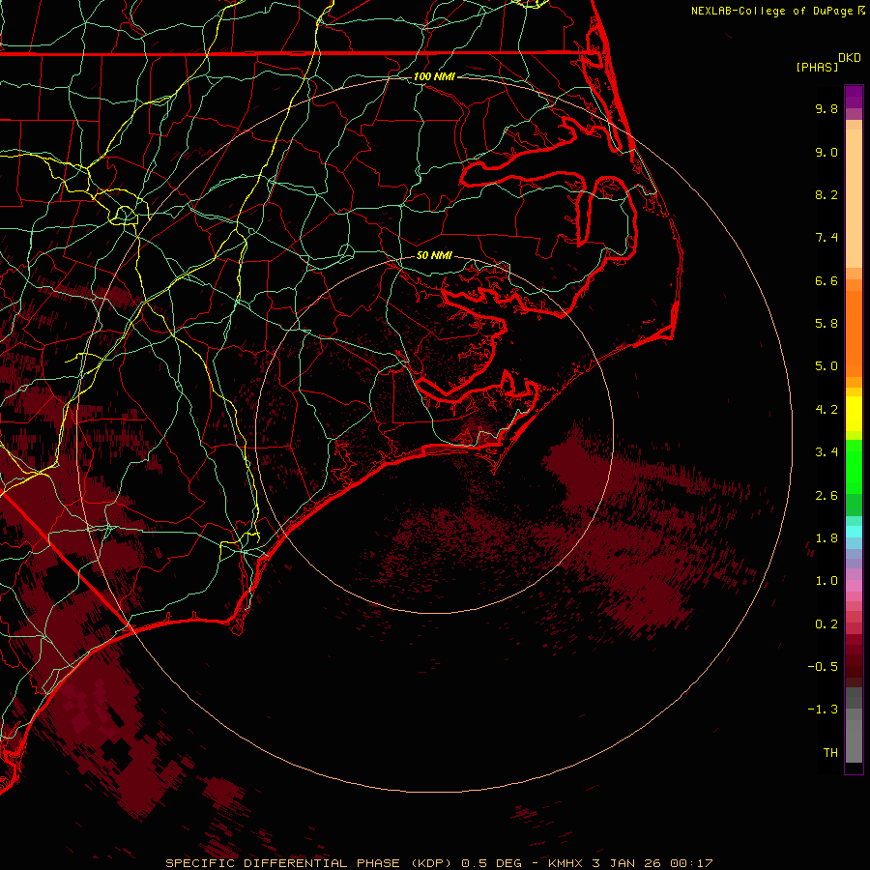
Task: Click the purple top segment of color bar
Action: (x=854, y=97)
